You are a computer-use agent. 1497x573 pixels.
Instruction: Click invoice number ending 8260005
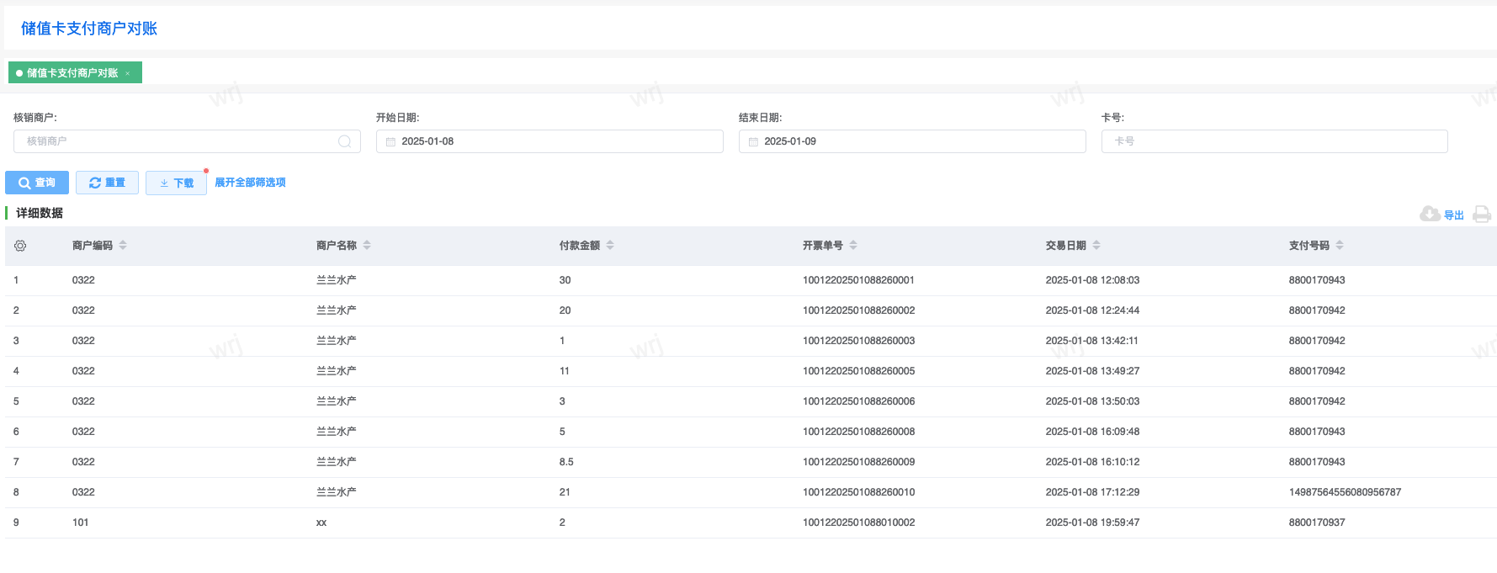858,371
